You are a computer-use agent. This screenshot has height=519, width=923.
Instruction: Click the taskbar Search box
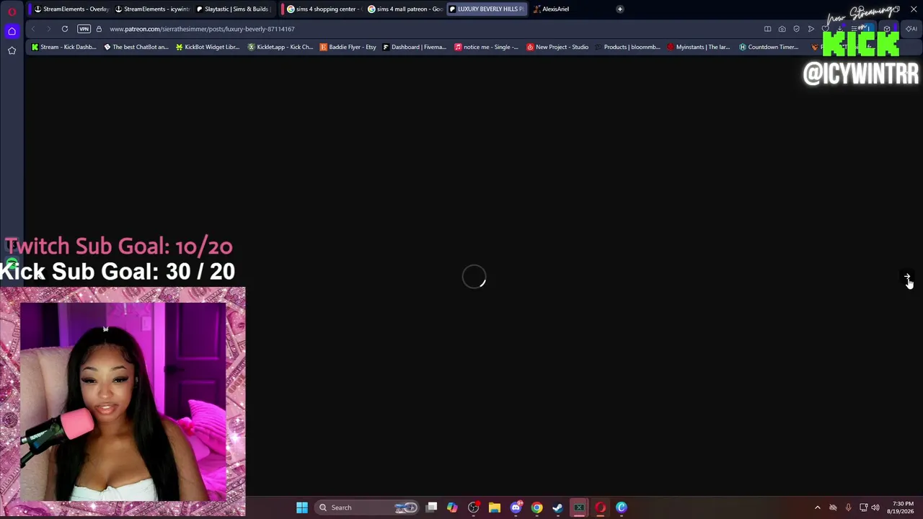368,507
